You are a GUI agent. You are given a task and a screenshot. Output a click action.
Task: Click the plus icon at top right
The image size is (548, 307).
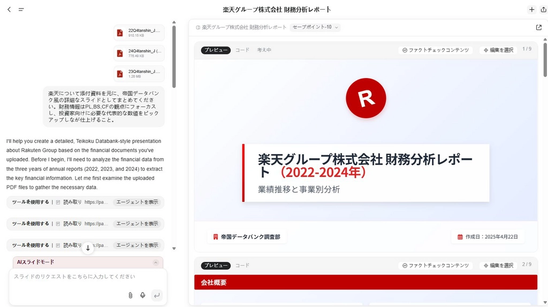pos(531,10)
